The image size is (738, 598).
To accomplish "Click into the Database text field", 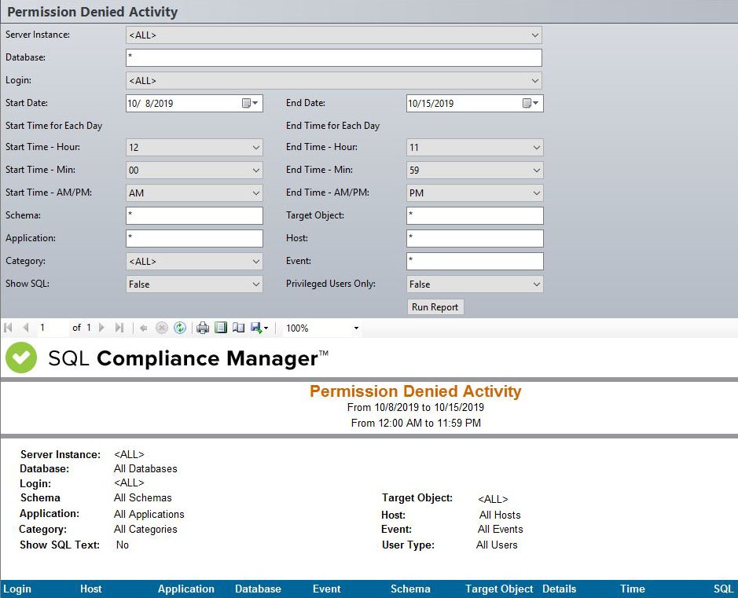I will (333, 57).
